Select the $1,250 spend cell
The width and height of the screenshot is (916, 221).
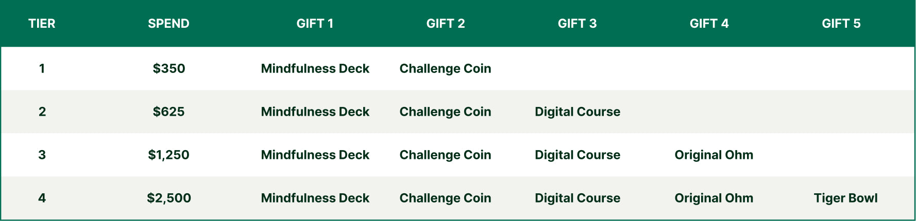[168, 155]
